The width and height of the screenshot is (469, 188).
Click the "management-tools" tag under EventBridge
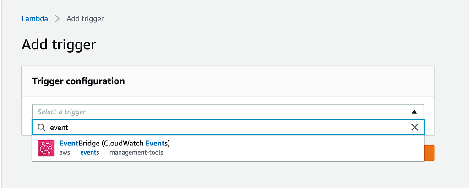[x=136, y=153]
